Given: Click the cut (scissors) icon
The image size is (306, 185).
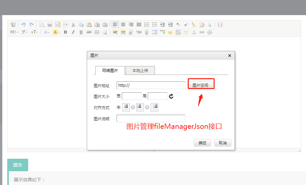Looking at the screenshot, I should coord(73,25).
